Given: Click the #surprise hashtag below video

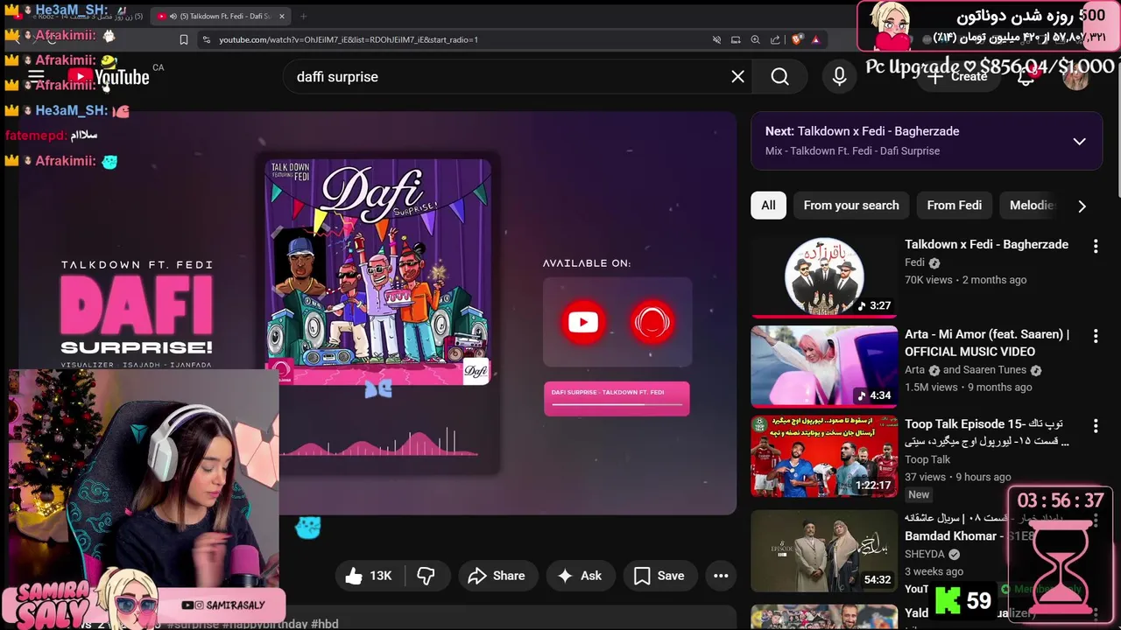Looking at the screenshot, I should (193, 624).
